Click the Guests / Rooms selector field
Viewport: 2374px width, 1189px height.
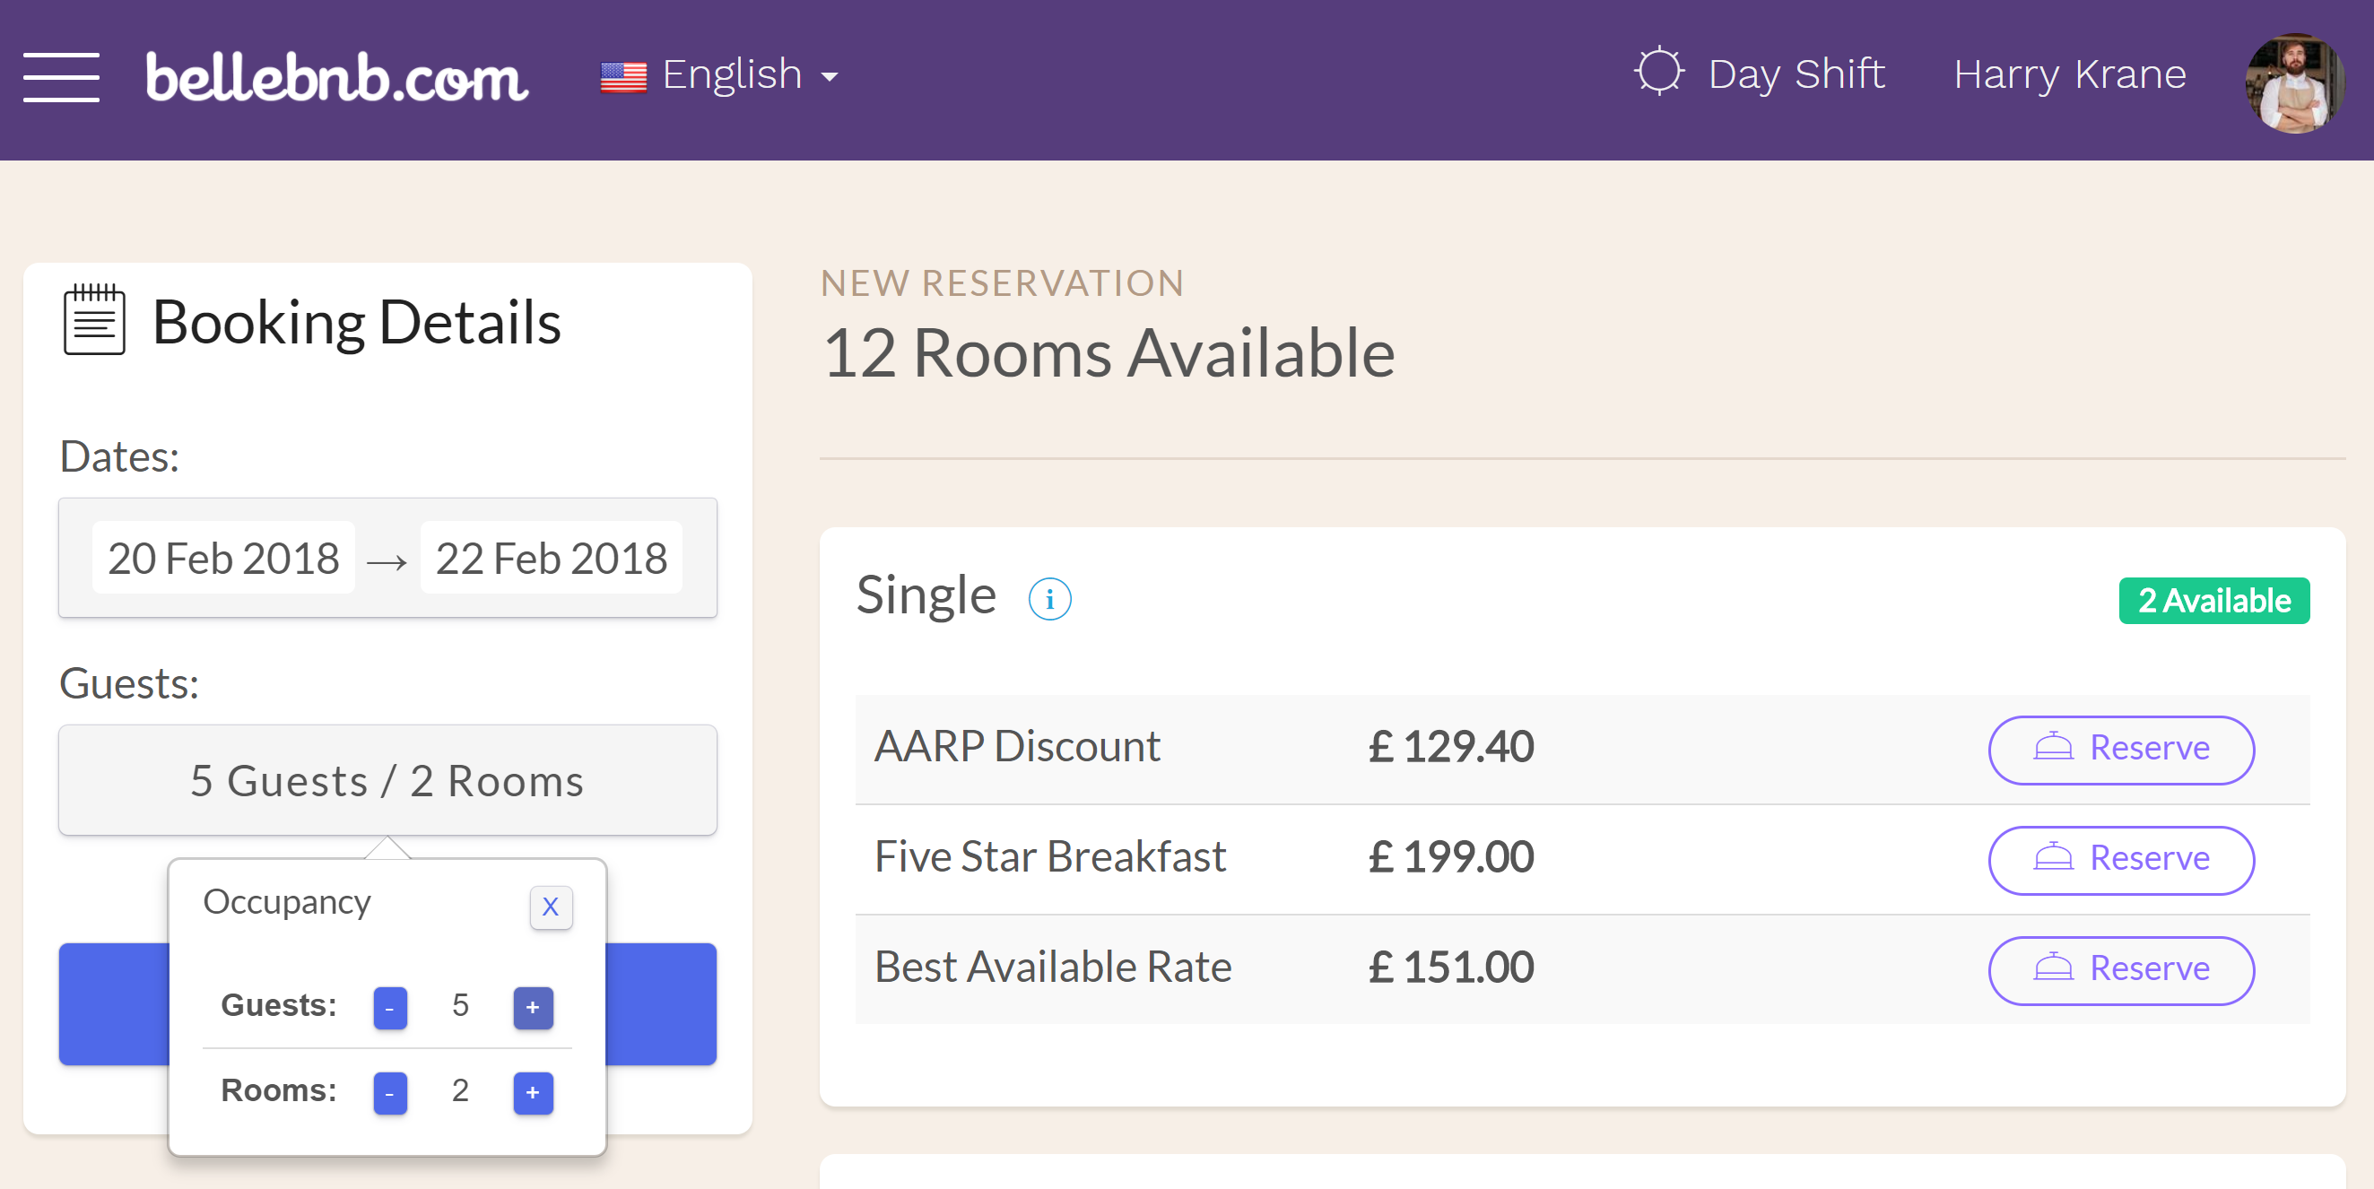click(387, 781)
